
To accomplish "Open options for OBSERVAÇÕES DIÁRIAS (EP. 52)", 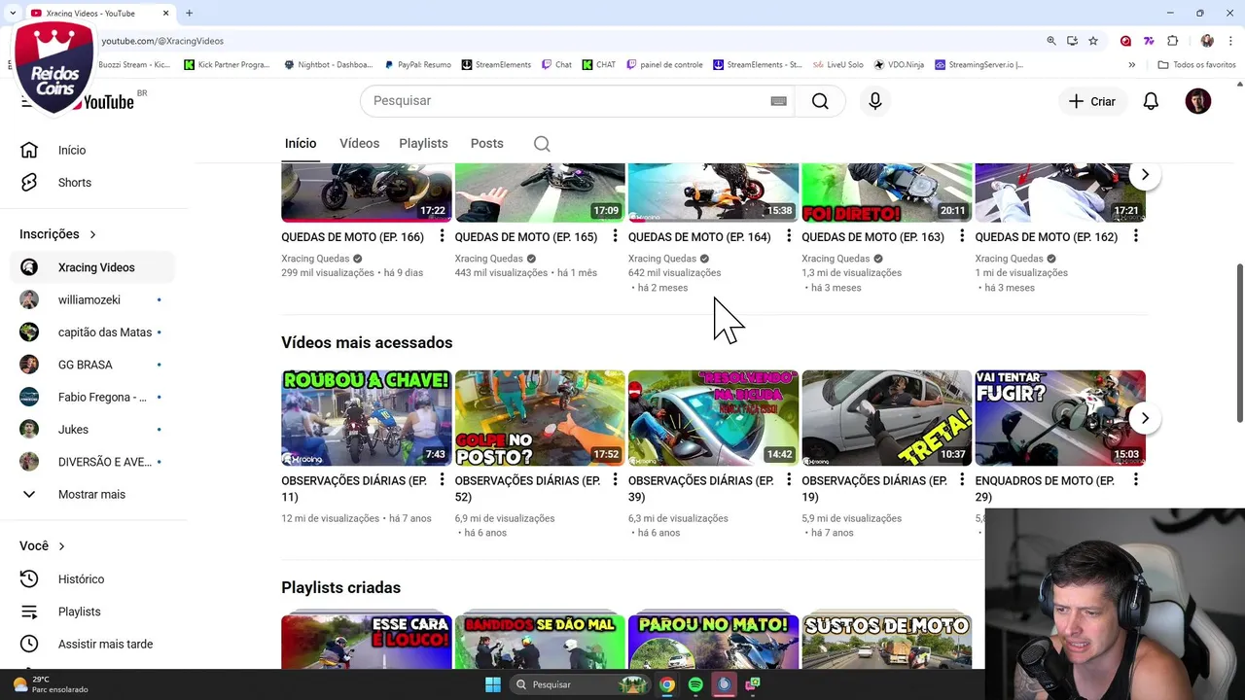I will [x=615, y=480].
